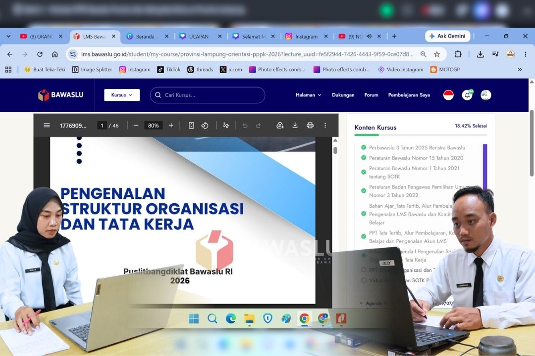535x356 pixels.
Task: Open the PDF viewer more actions menu
Action: pos(325,126)
